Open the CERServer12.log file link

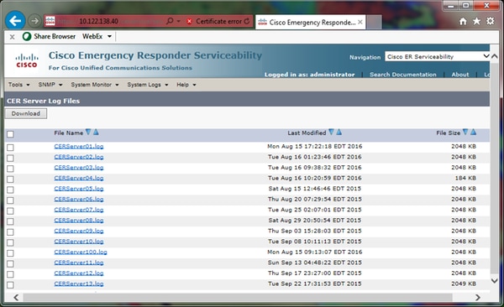click(79, 273)
